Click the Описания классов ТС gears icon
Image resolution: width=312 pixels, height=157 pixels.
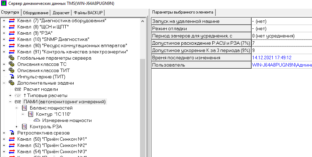pos(12,64)
